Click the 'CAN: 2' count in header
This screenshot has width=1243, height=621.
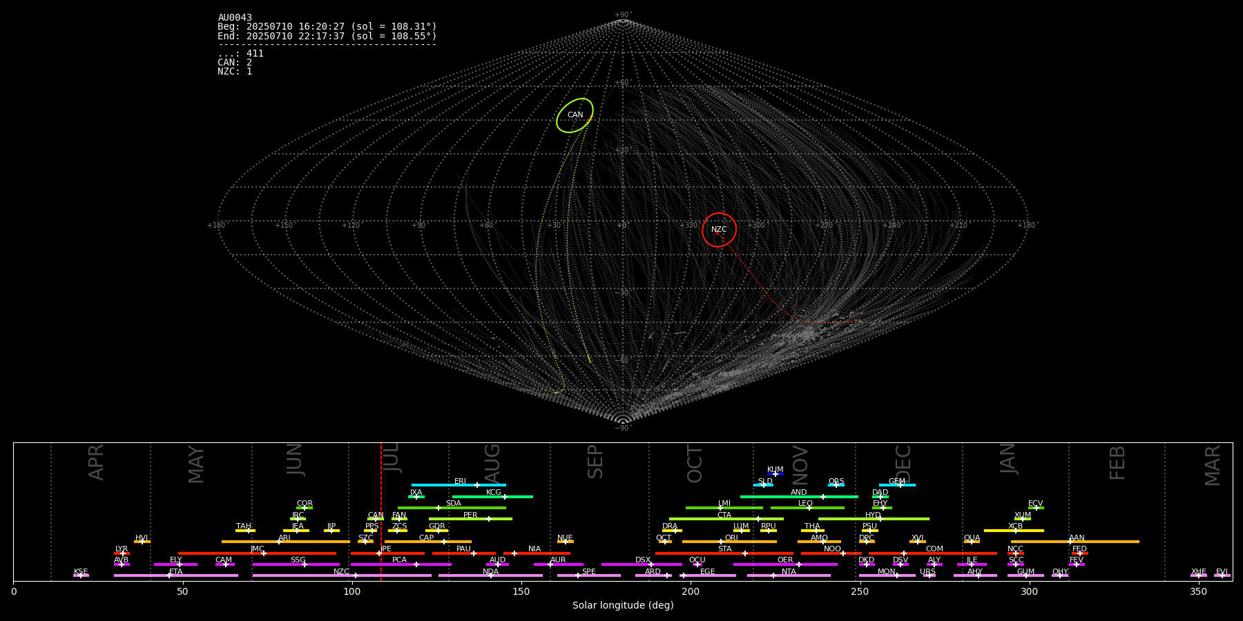point(235,63)
